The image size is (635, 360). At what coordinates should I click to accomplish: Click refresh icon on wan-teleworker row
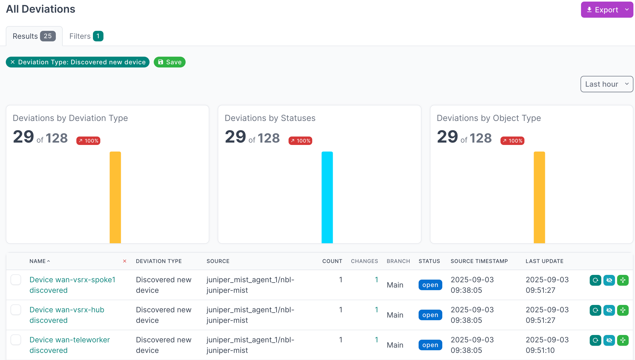[x=595, y=340]
